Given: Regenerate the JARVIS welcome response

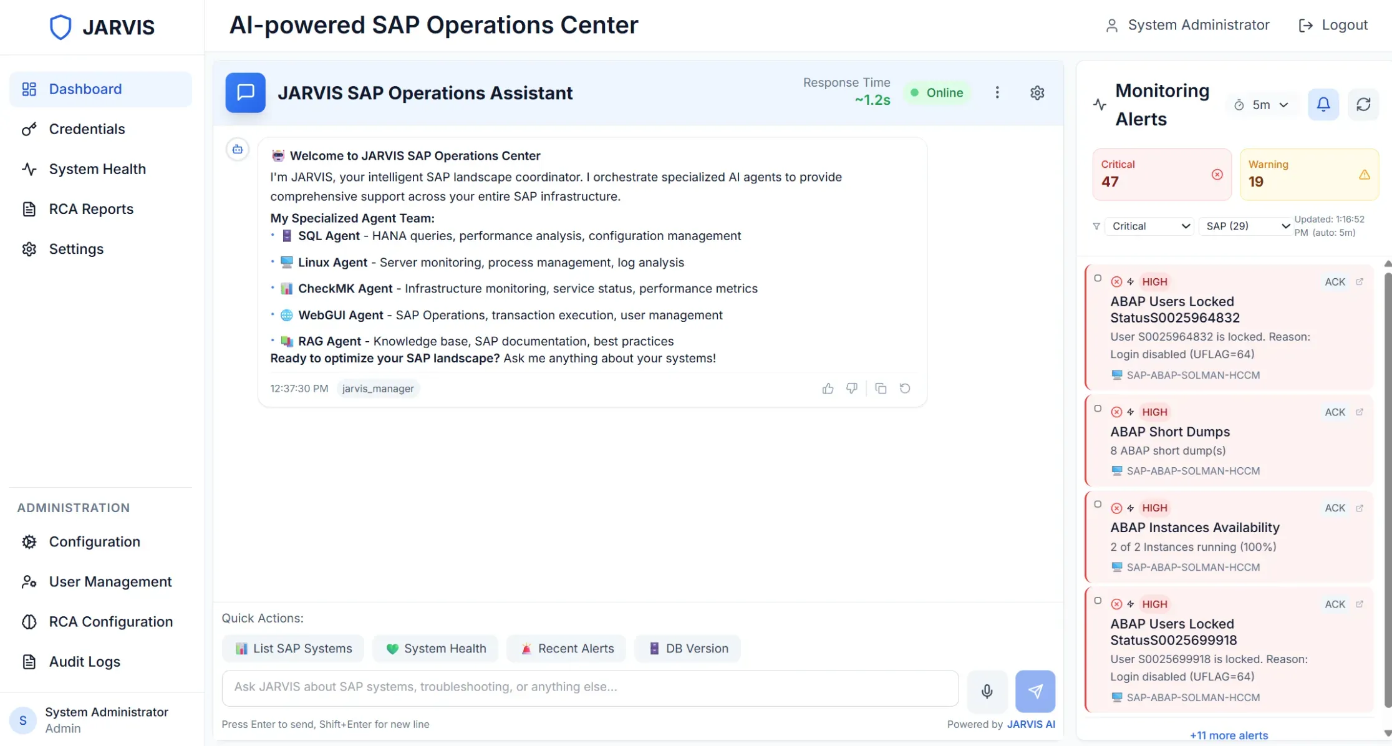Looking at the screenshot, I should [x=905, y=388].
